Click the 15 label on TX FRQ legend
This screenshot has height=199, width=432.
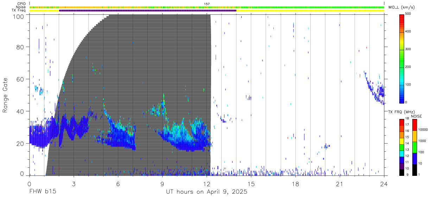pos(407,137)
